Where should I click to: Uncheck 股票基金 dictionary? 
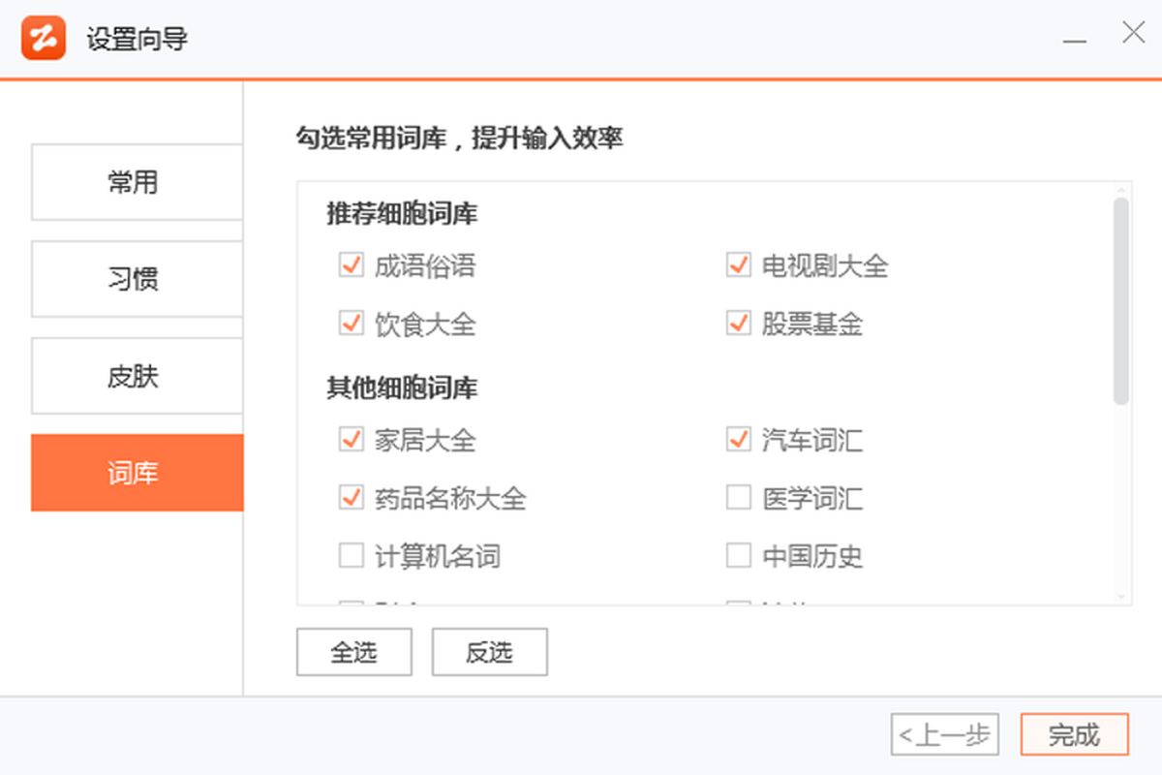coord(739,324)
